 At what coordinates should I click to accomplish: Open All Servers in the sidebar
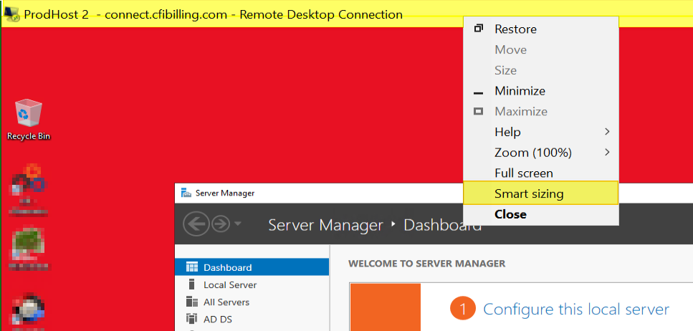[252, 302]
